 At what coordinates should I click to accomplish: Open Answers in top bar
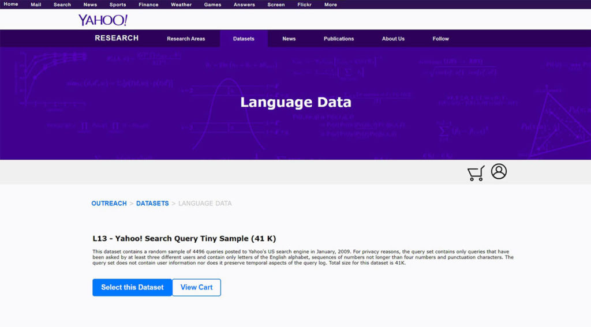tap(244, 5)
